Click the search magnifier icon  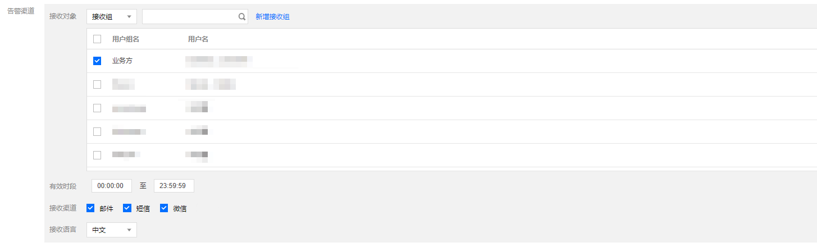[242, 17]
